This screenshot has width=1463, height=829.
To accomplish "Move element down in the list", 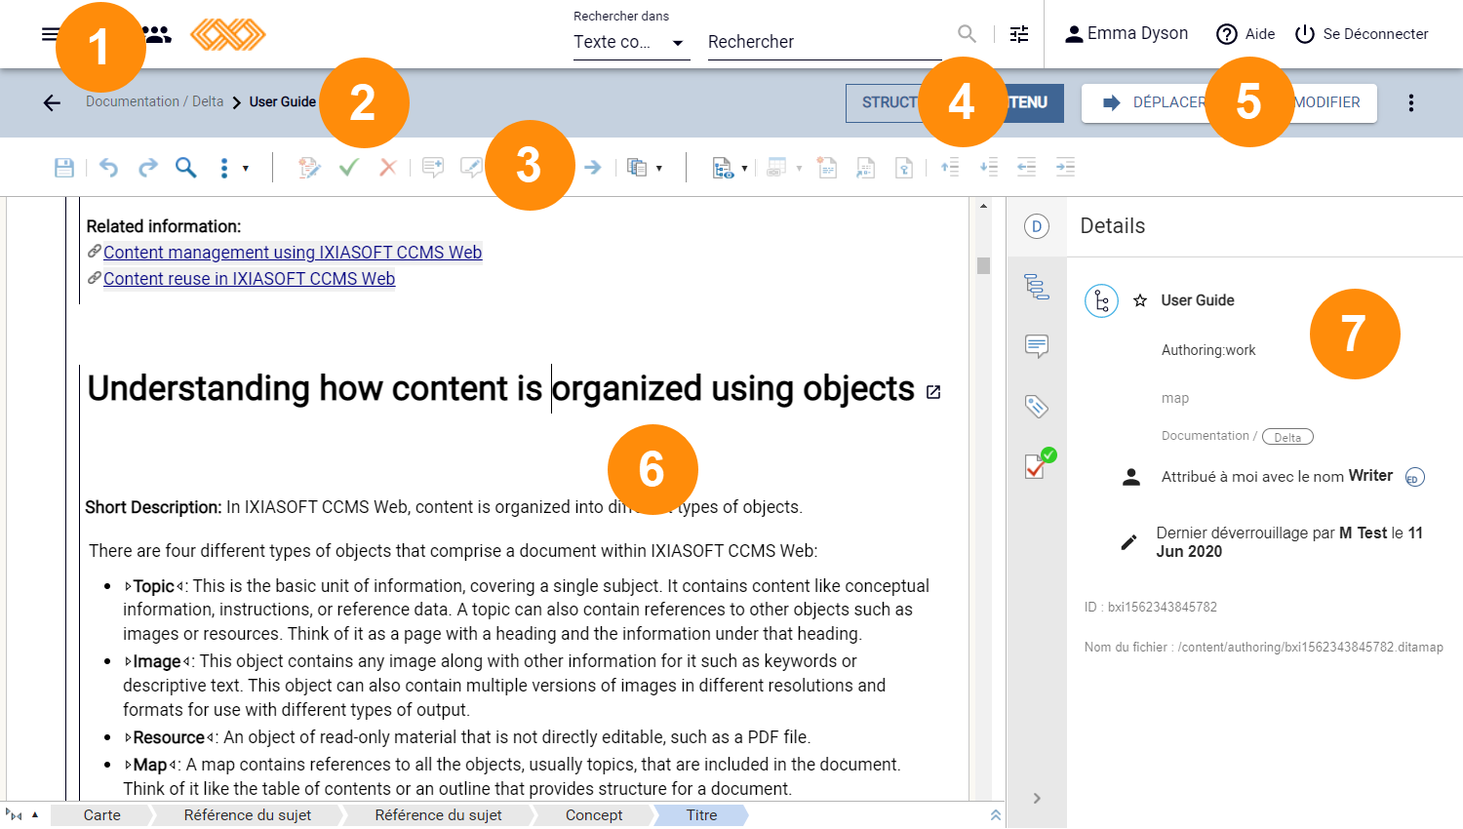I will pos(988,168).
